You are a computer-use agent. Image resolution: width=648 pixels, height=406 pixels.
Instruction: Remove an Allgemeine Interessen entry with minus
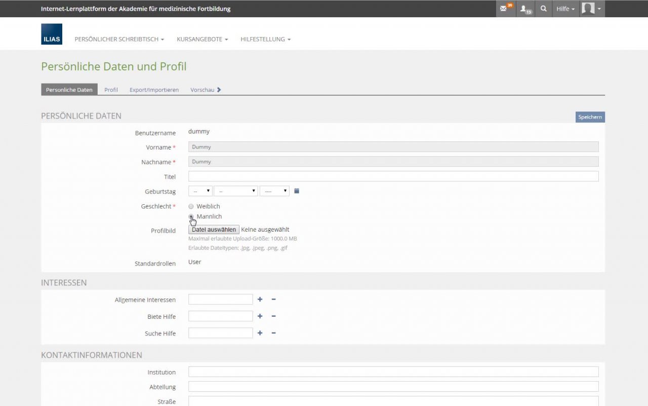273,300
